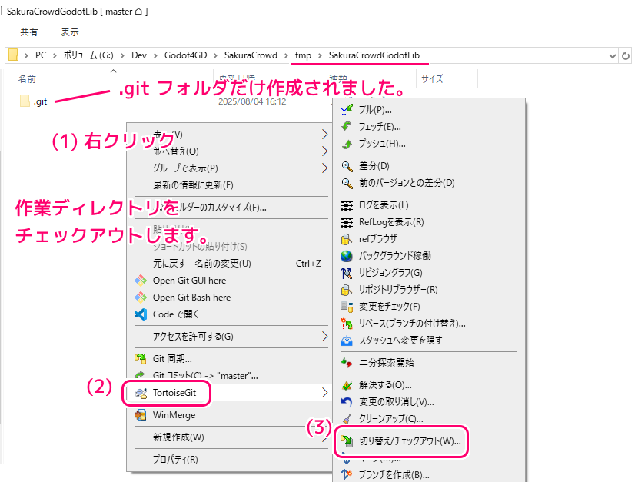Click the Cleanup (クリーンアップ) broom icon
This screenshot has width=638, height=482.
click(x=347, y=419)
